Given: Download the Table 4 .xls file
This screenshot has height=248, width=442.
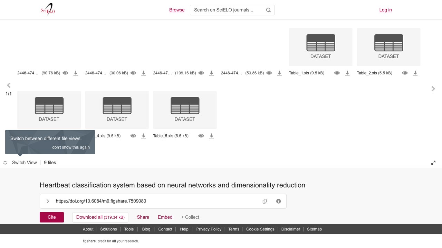Looking at the screenshot, I should tap(144, 136).
